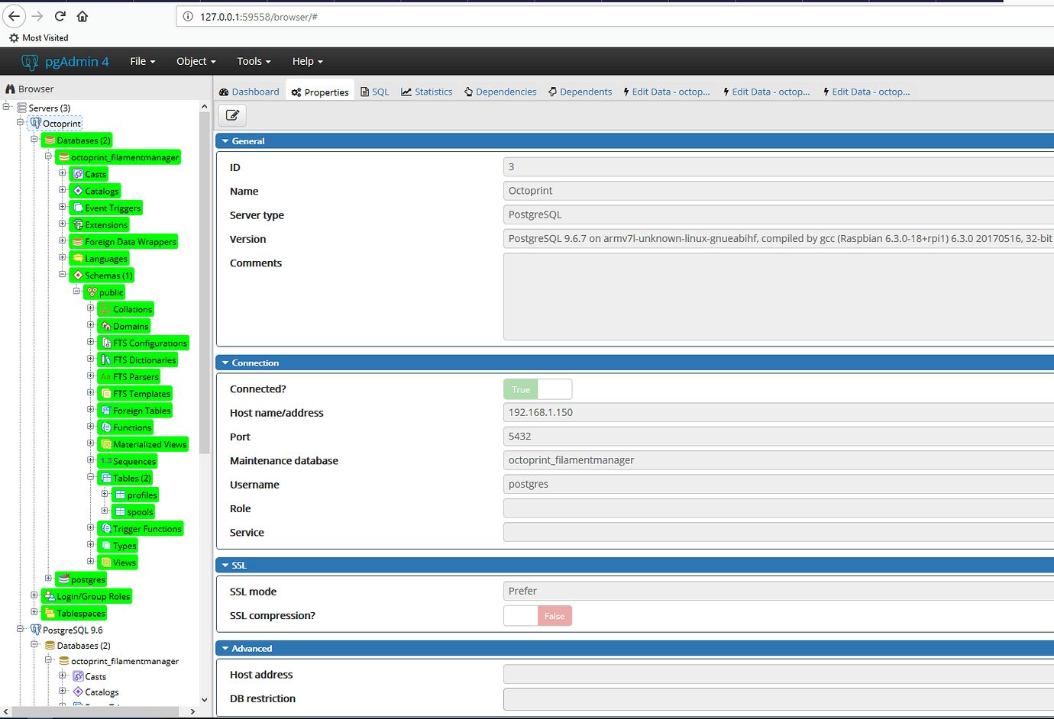Image resolution: width=1054 pixels, height=719 pixels.
Task: Click the browser home icon
Action: 82,16
